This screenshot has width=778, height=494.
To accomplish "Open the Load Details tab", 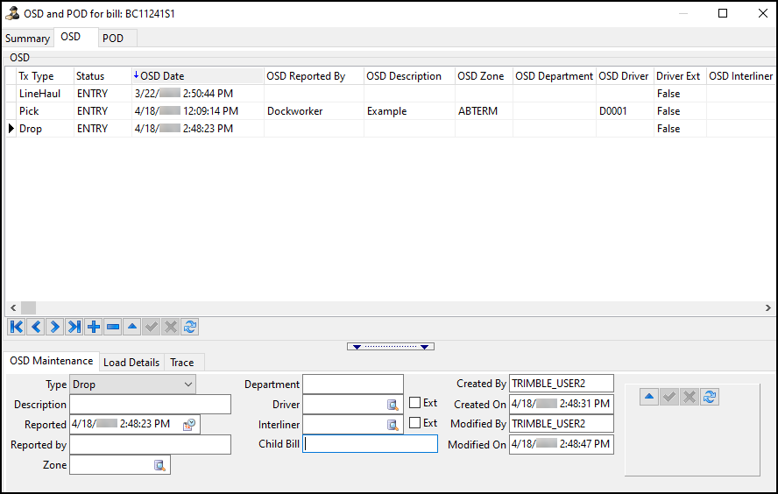I will [x=131, y=363].
